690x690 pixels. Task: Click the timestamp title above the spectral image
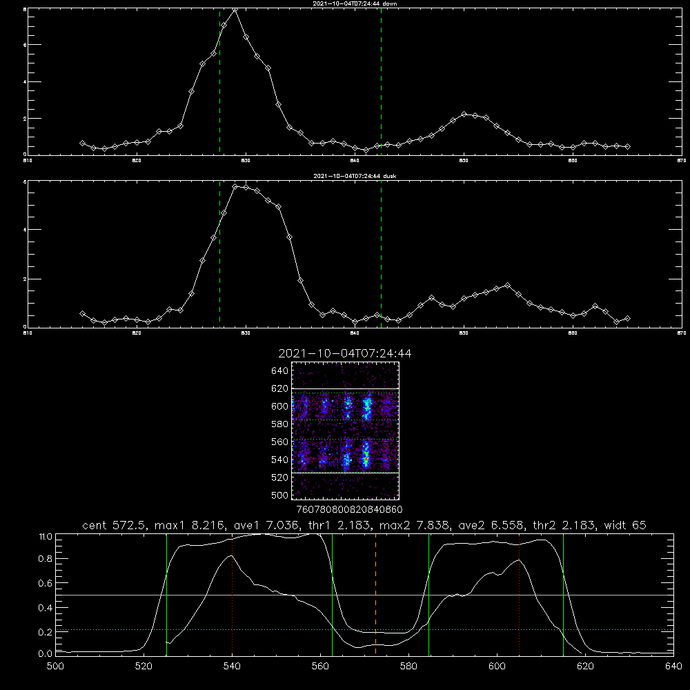345,353
